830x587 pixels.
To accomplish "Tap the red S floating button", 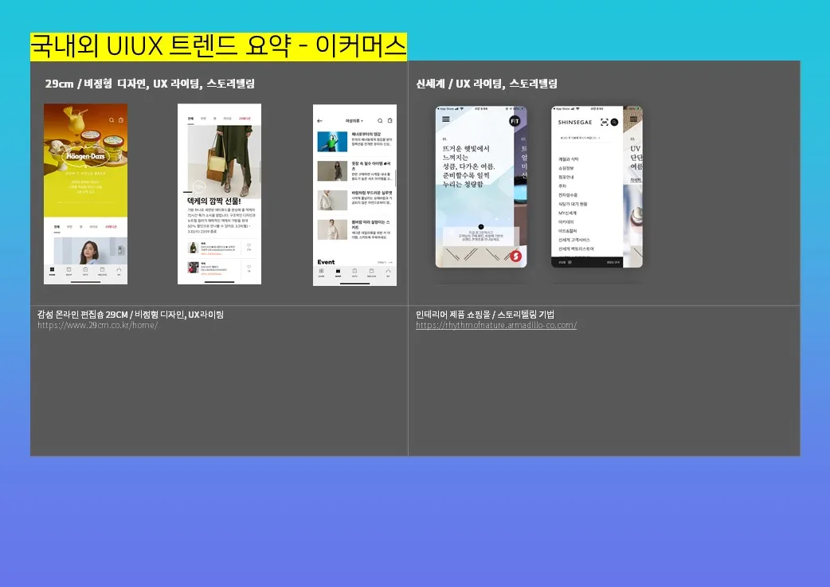I will pyautogui.click(x=515, y=256).
